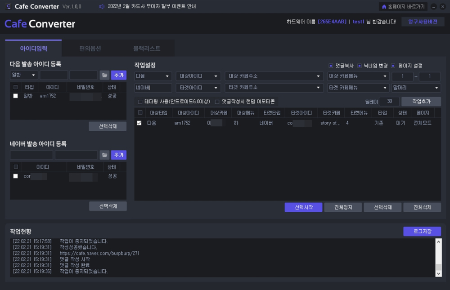Click 홈페이지 바로가기 link
The image size is (450, 290).
click(x=404, y=6)
